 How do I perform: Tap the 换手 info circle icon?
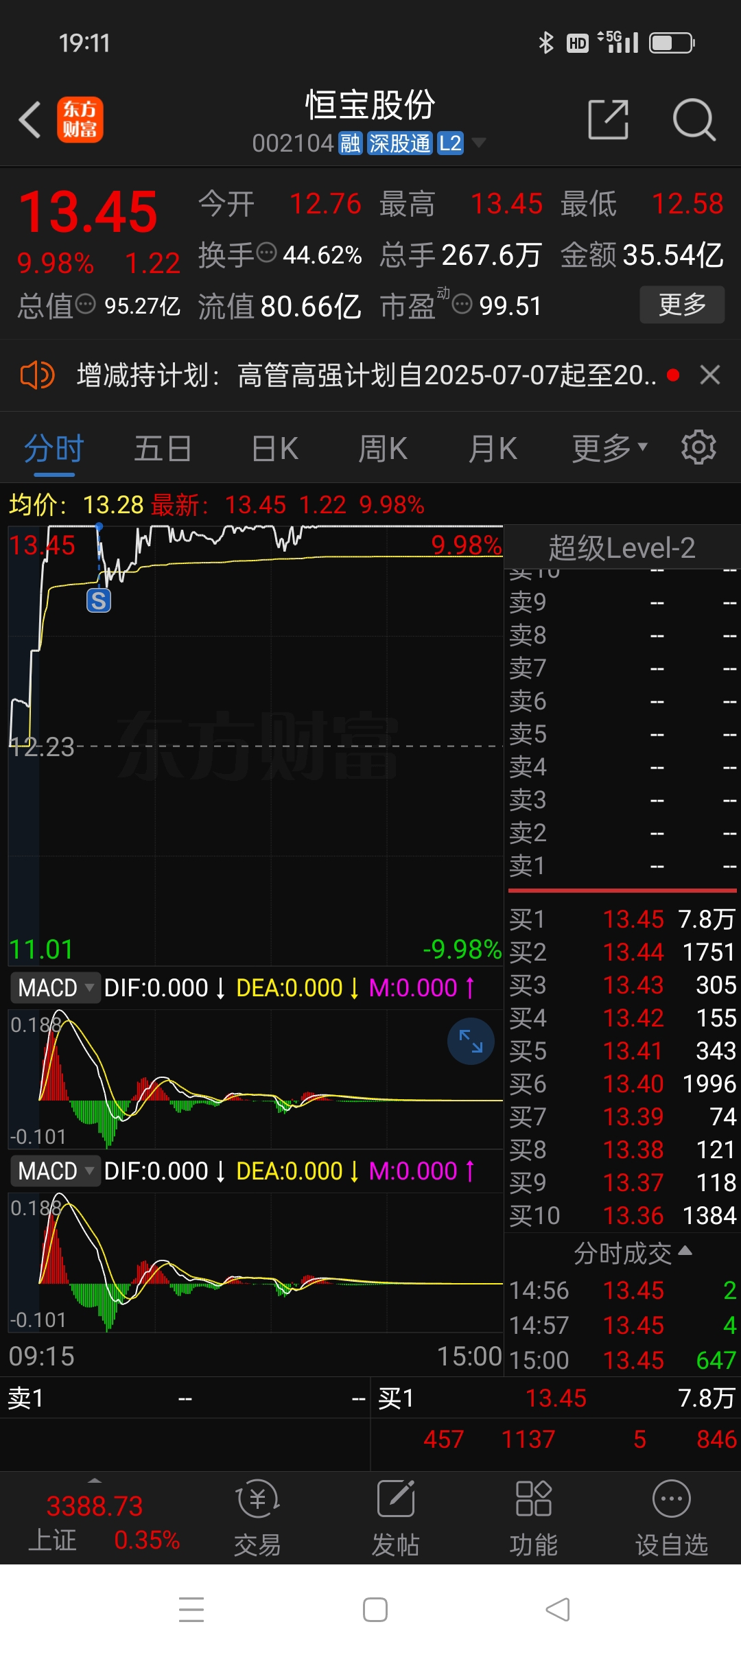tap(266, 253)
